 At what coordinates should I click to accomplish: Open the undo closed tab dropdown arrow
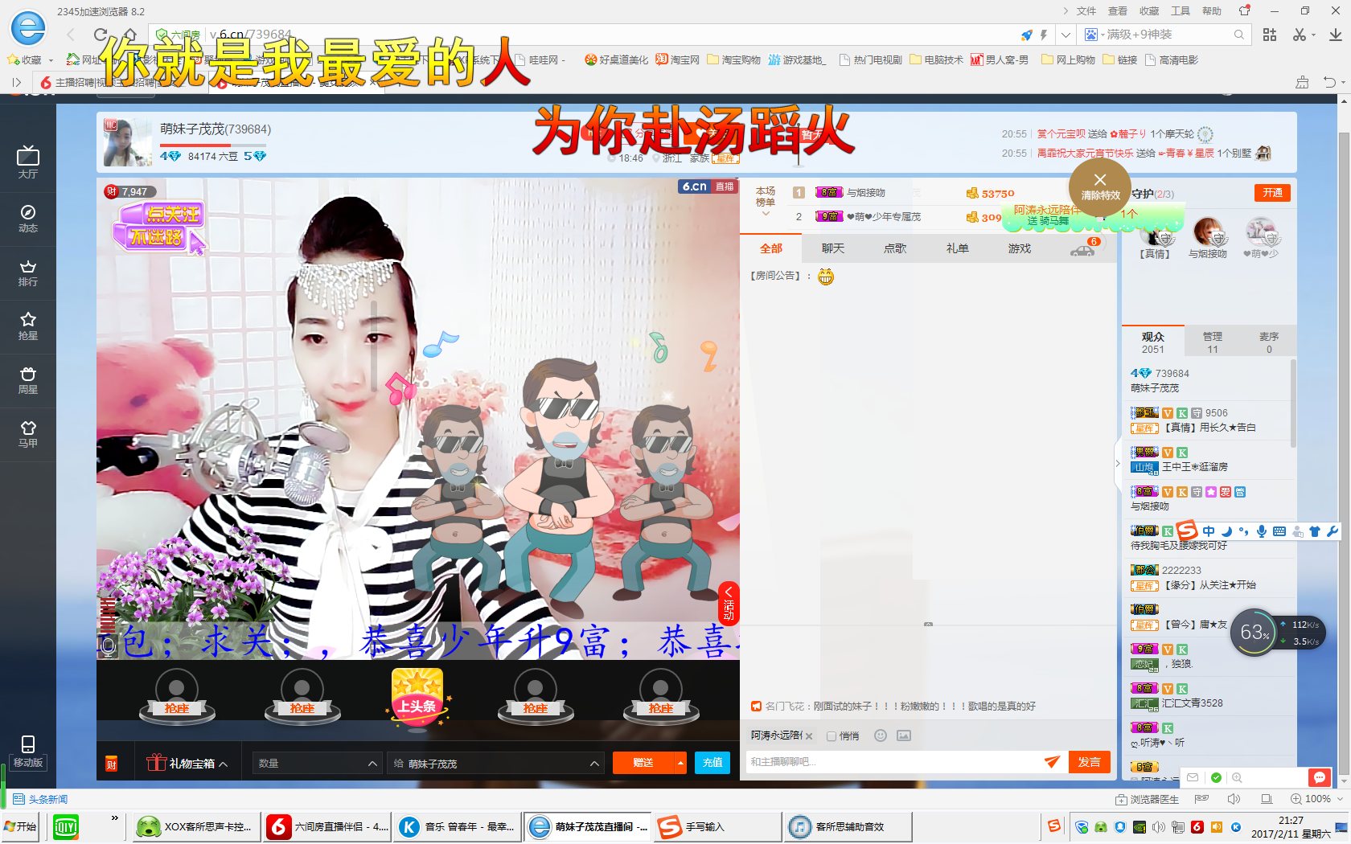[x=1343, y=82]
